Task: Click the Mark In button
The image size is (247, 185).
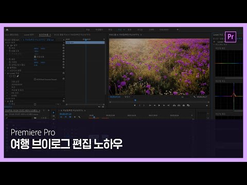Action: (139, 105)
